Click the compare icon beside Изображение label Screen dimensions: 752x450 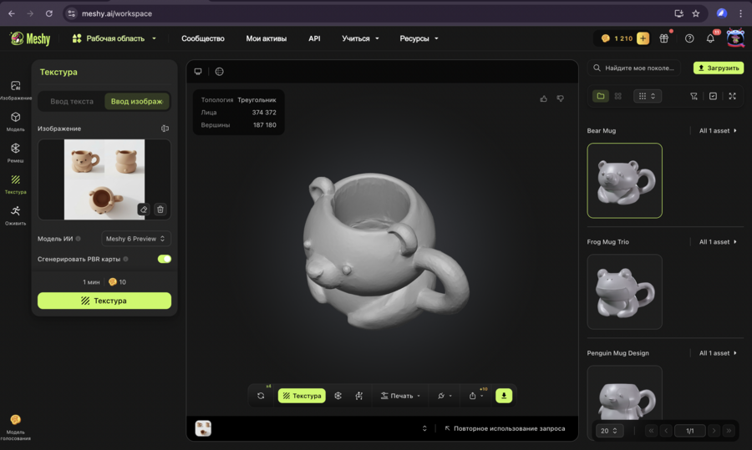(x=165, y=129)
